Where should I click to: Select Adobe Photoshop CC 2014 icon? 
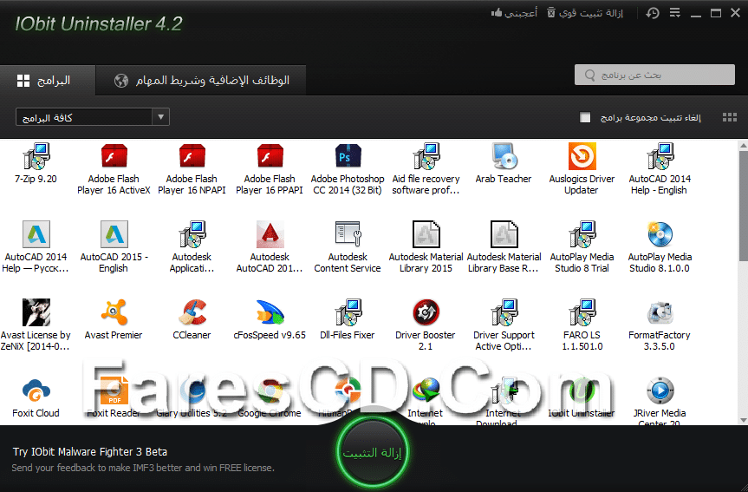point(348,156)
